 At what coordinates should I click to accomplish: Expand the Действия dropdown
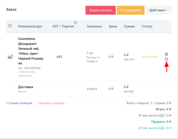158,10
